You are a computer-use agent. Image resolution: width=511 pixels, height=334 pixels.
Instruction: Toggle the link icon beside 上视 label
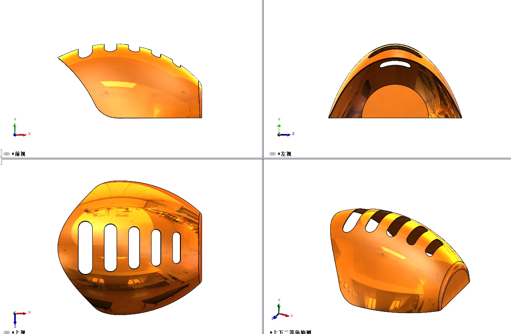[x=7, y=332]
